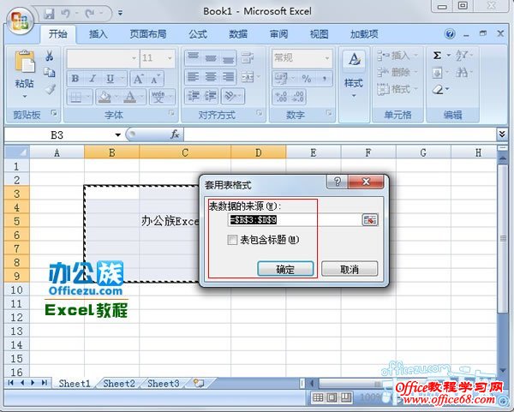Click the Increase Font Size icon
Viewport: 514px width, 412px height.
[138, 79]
